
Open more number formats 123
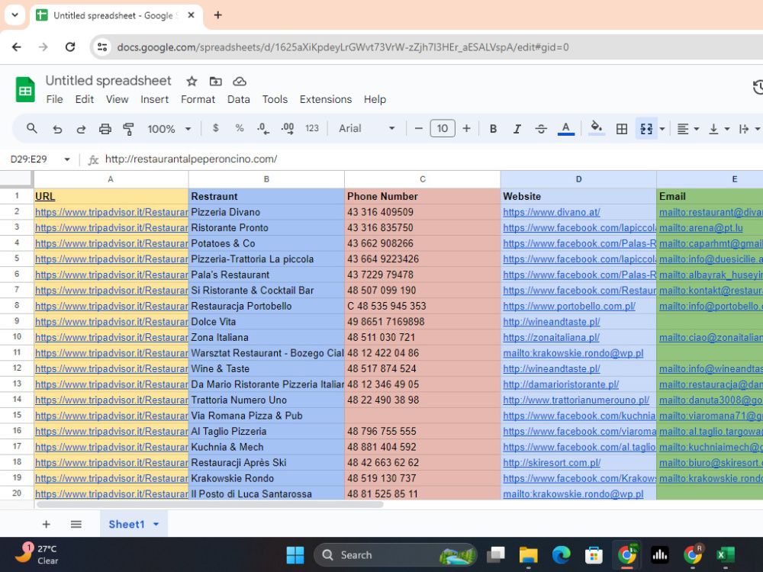(x=312, y=128)
